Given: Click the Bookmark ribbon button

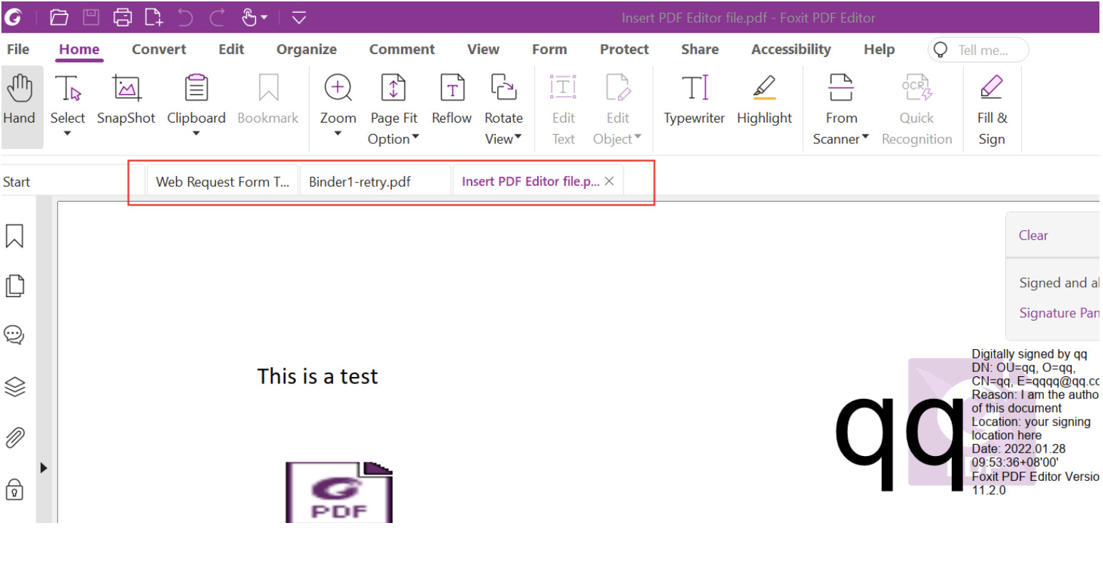Looking at the screenshot, I should point(268,100).
